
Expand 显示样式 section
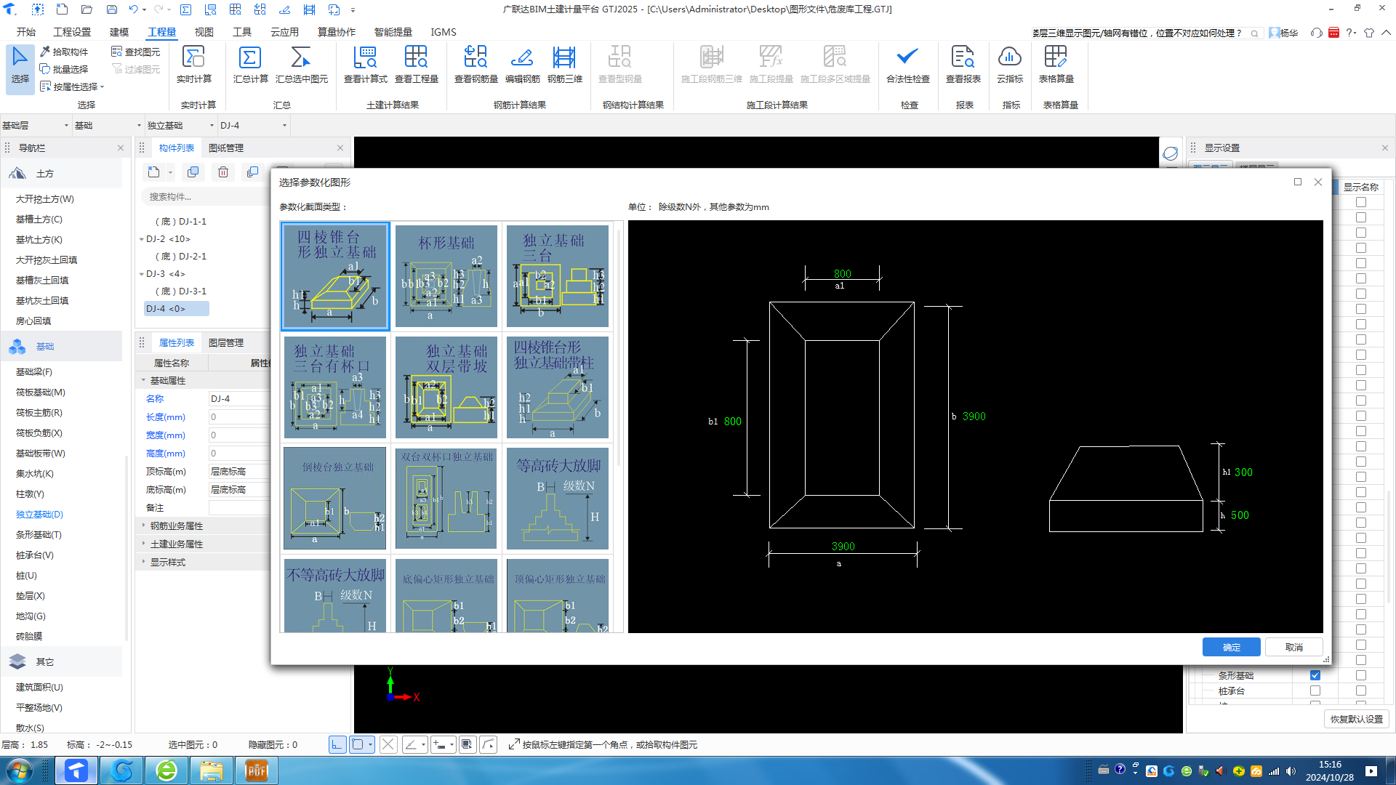pyautogui.click(x=143, y=562)
